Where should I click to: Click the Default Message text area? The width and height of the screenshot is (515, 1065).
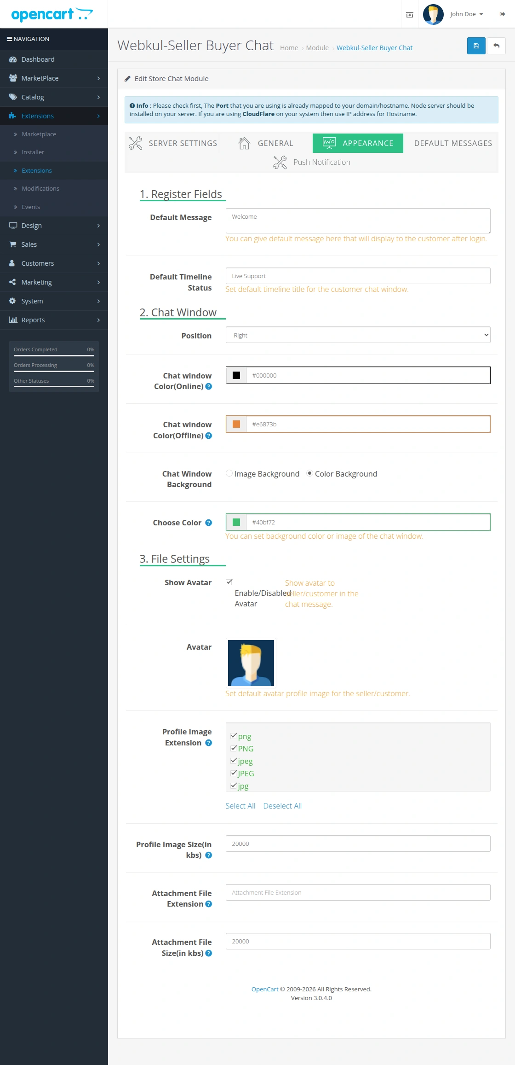coord(358,221)
